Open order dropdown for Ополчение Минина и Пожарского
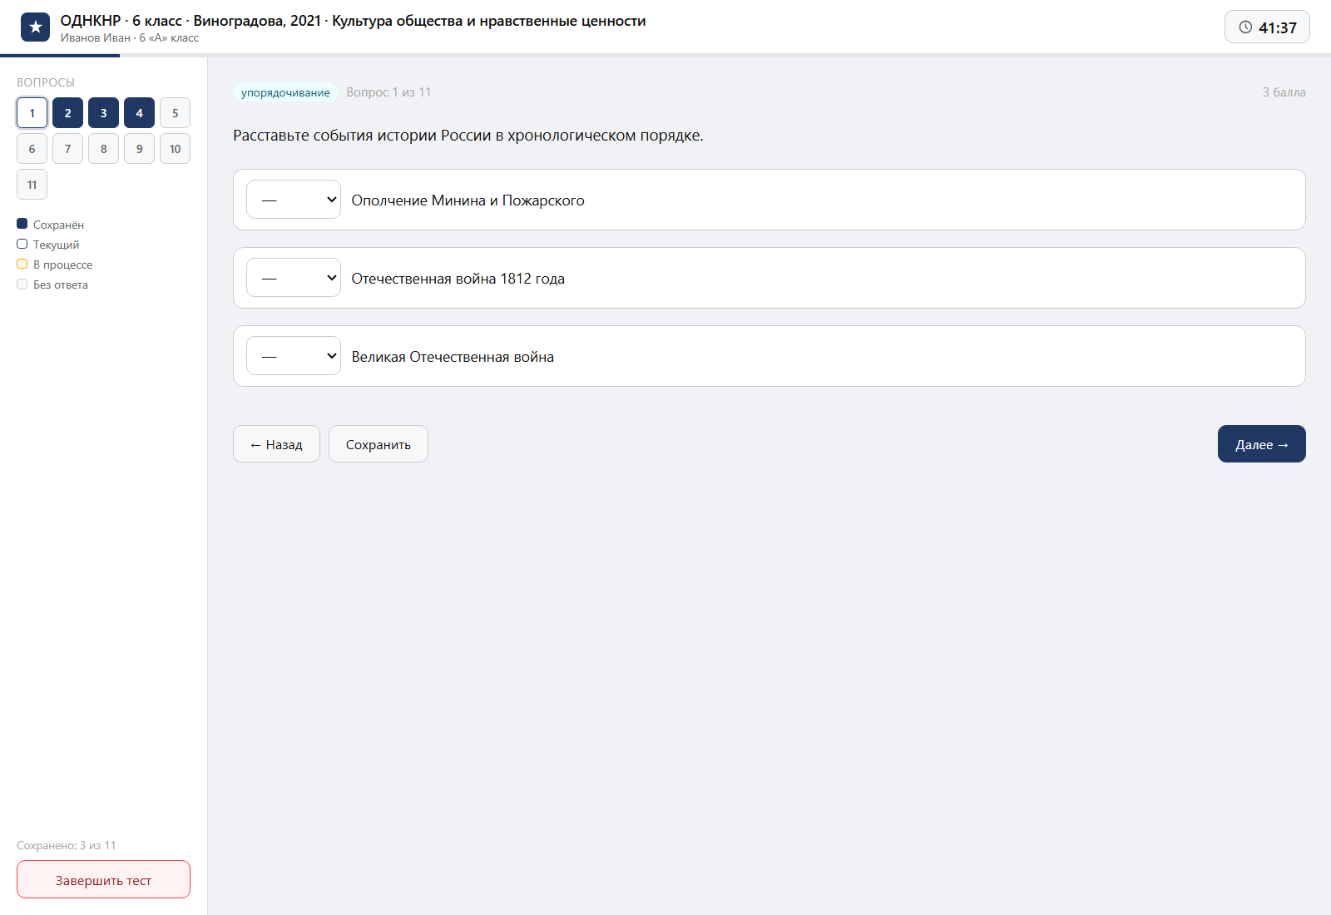 click(294, 200)
